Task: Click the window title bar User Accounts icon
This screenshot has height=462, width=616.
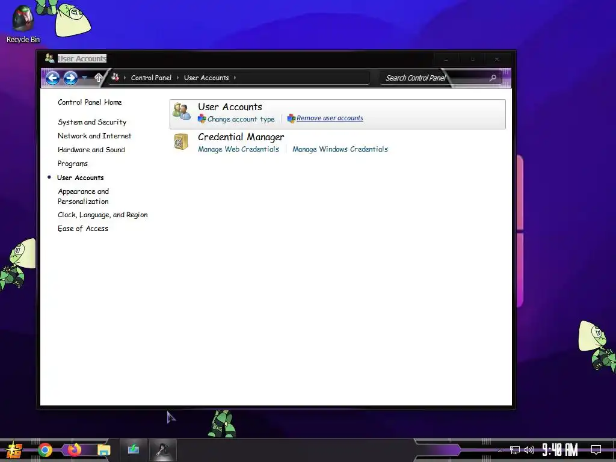Action: click(49, 58)
